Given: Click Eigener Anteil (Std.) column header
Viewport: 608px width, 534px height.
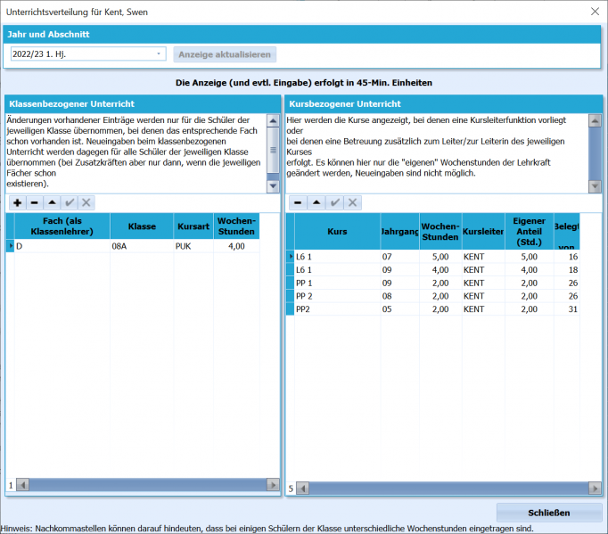Looking at the screenshot, I should (x=529, y=232).
